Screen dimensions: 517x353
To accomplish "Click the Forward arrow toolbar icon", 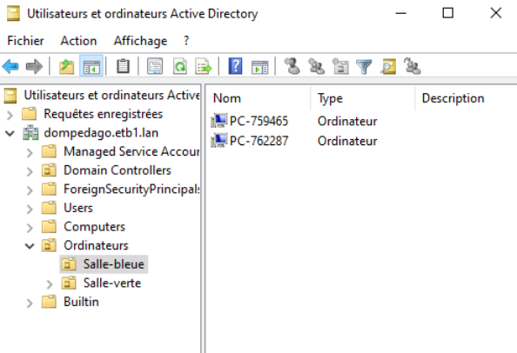I will tap(34, 67).
